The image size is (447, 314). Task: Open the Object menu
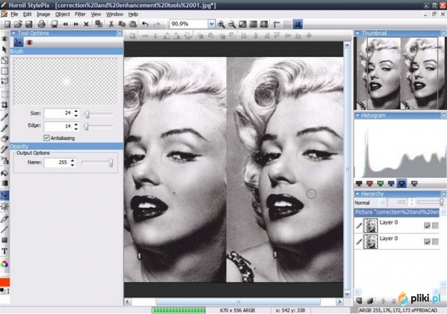click(63, 14)
